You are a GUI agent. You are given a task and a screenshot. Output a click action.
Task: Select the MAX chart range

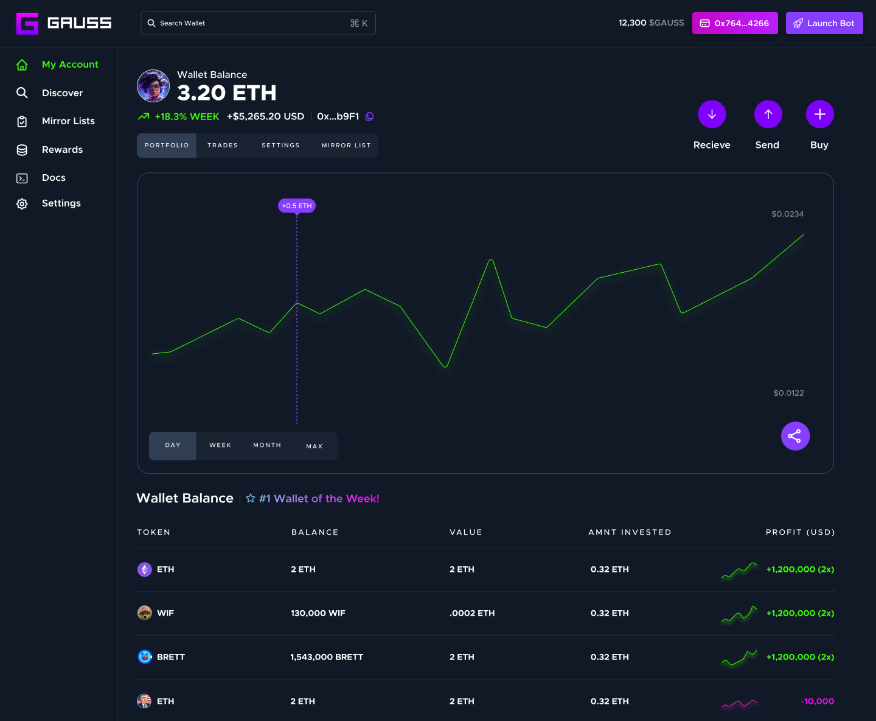[x=315, y=446]
